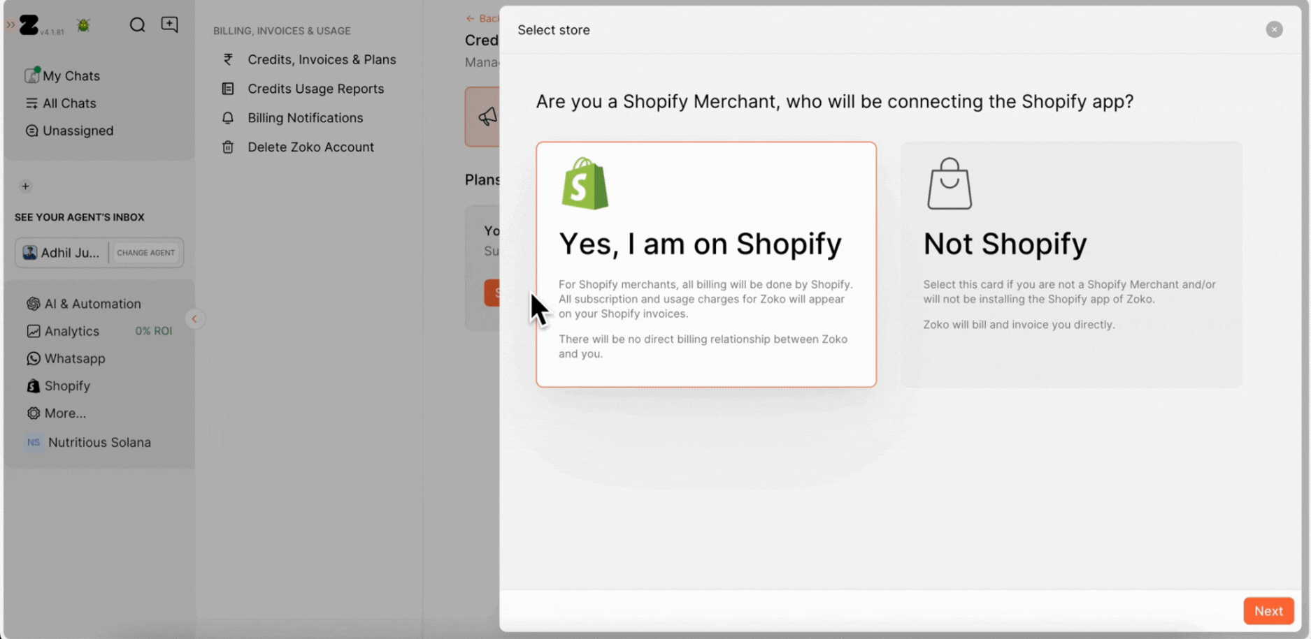Click the outlined shopping bag icon
Screen dimensions: 1311x639
950,184
